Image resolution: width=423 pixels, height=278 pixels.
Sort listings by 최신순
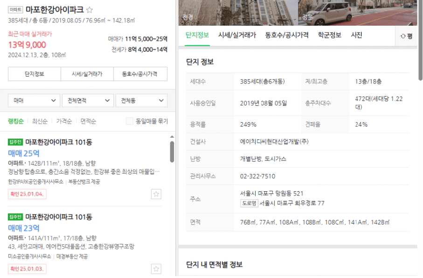click(40, 121)
